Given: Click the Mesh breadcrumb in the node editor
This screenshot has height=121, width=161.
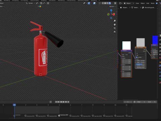Looking at the screenshot, I should (x=135, y=7).
